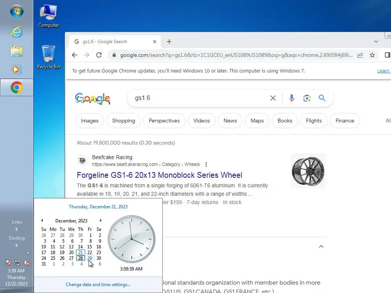
Task: Select December 28 in calendar
Action: (80, 258)
